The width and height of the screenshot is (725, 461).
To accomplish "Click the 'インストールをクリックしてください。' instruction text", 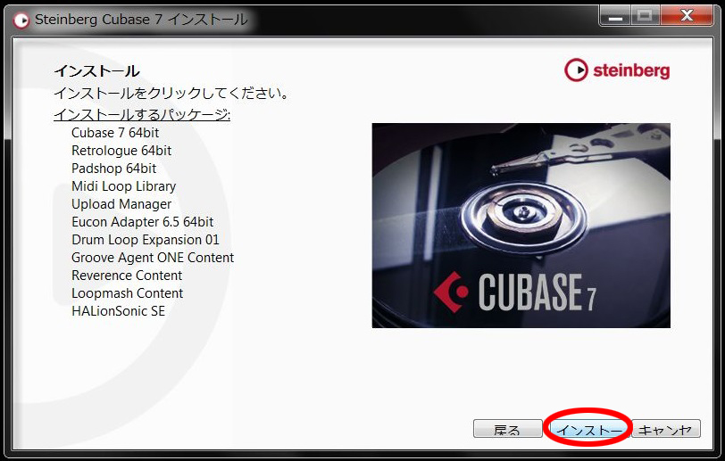I will pyautogui.click(x=171, y=94).
